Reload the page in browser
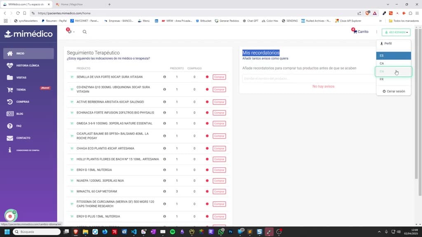 click(x=18, y=13)
